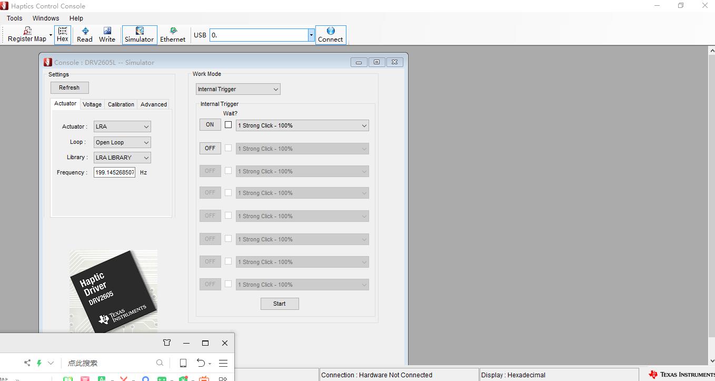Click the Connect globe icon
Image resolution: width=715 pixels, height=381 pixels.
331,35
